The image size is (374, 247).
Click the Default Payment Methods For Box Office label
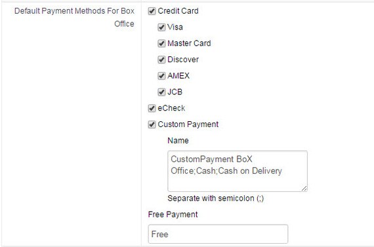coord(74,18)
